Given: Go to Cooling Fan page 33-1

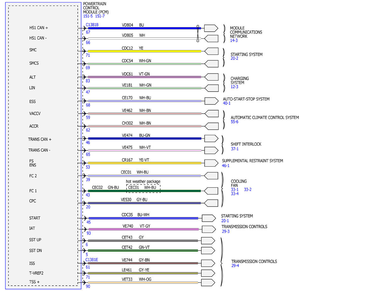Looking at the screenshot, I should [235, 190].
